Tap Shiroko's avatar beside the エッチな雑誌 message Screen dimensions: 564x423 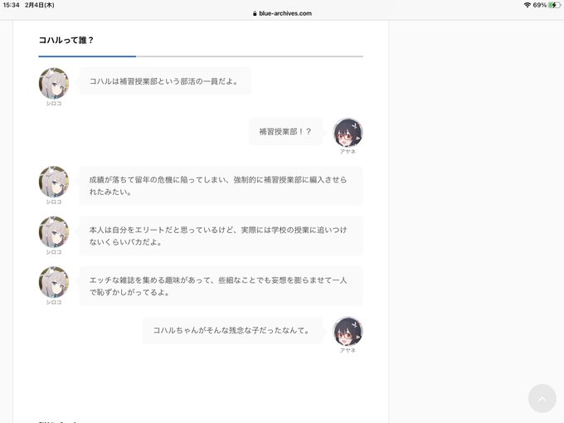coord(54,282)
